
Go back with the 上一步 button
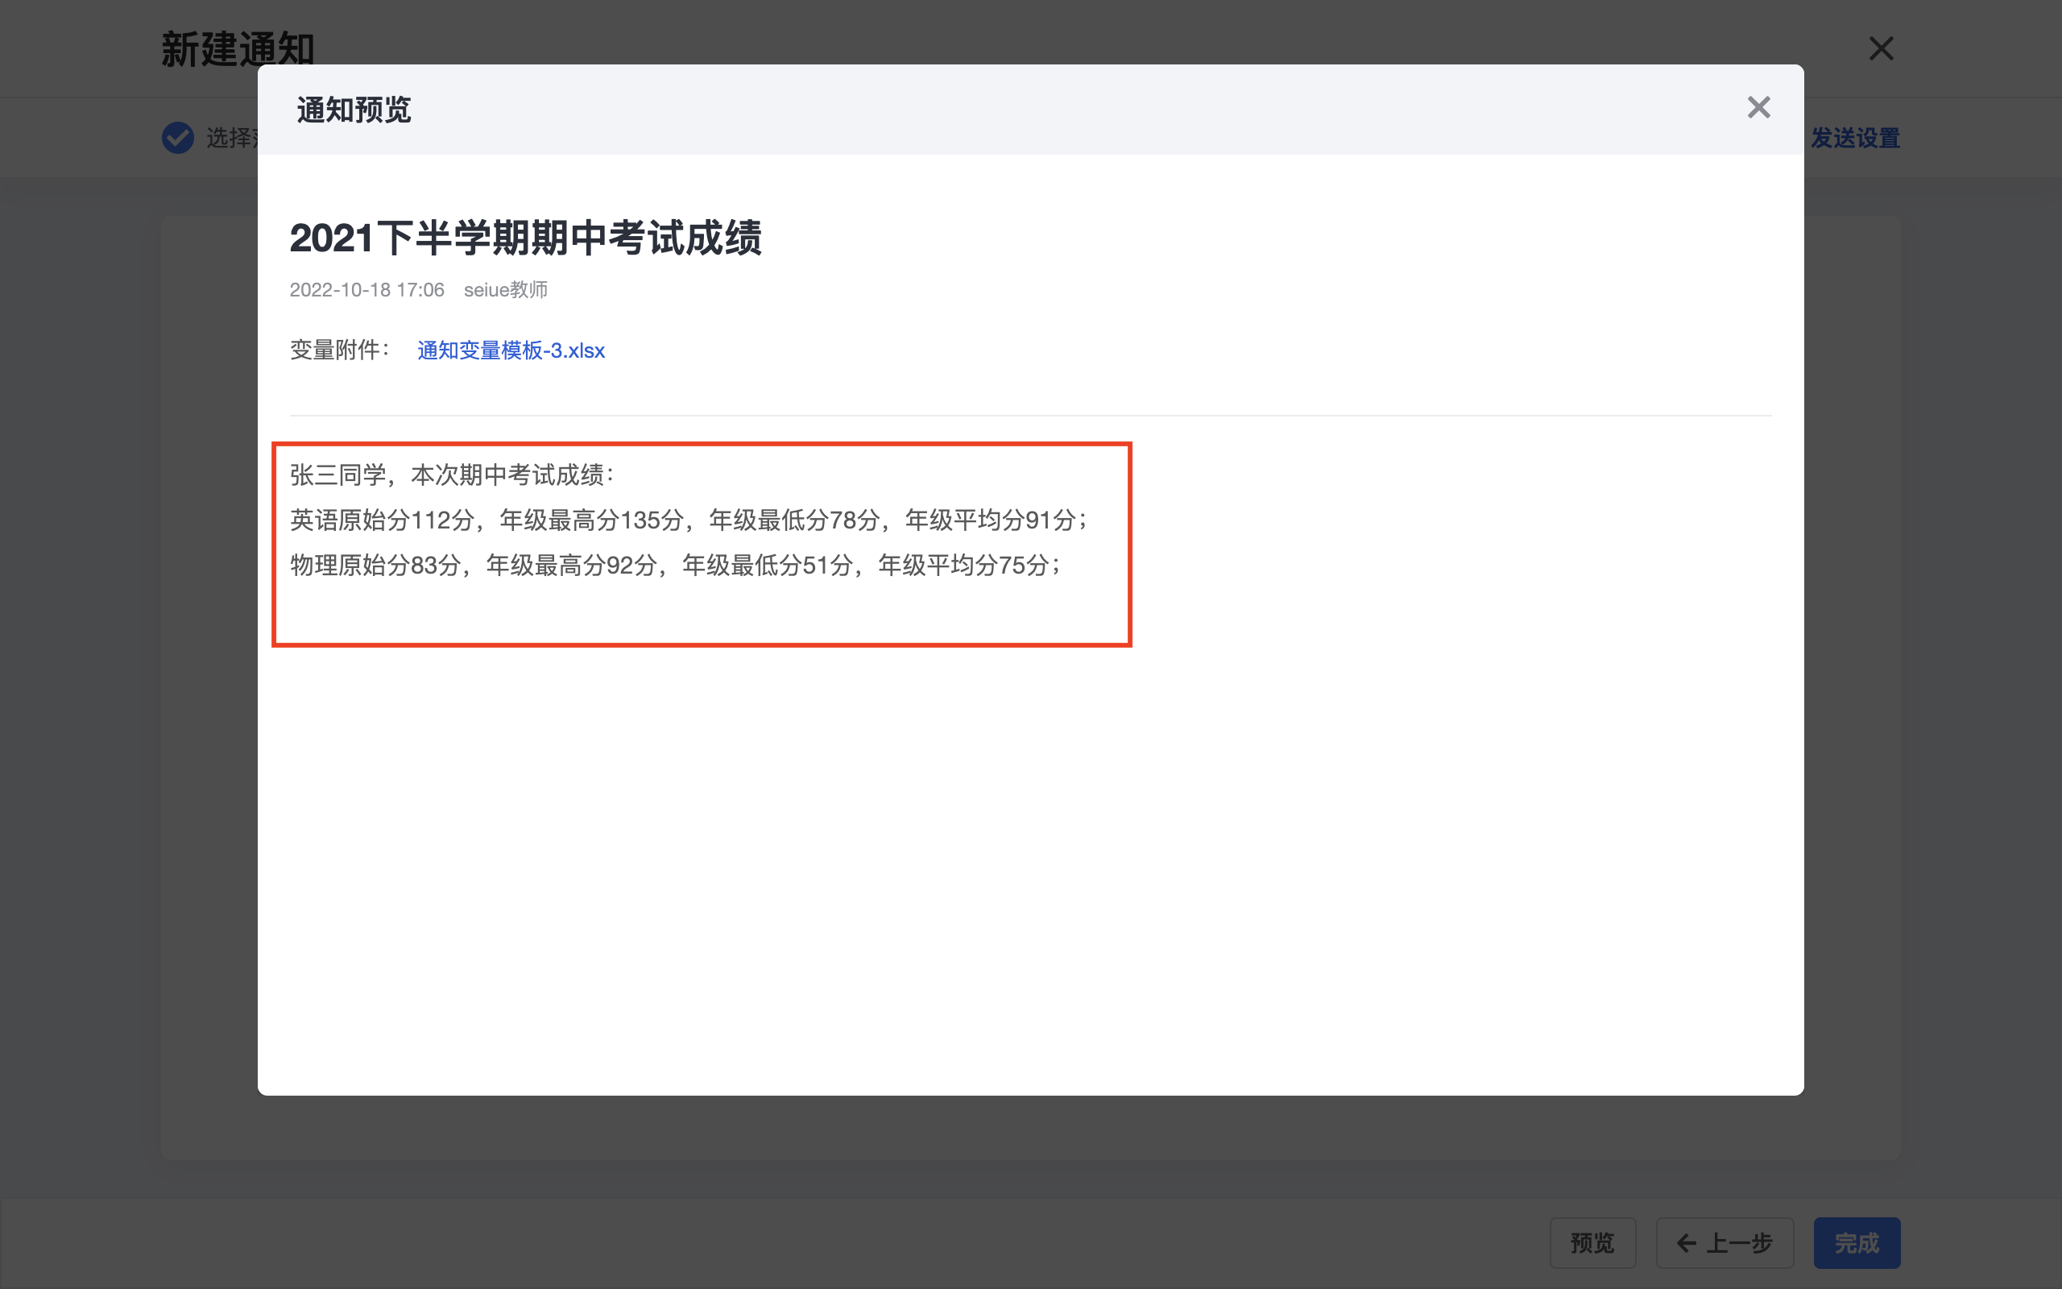coord(1725,1243)
